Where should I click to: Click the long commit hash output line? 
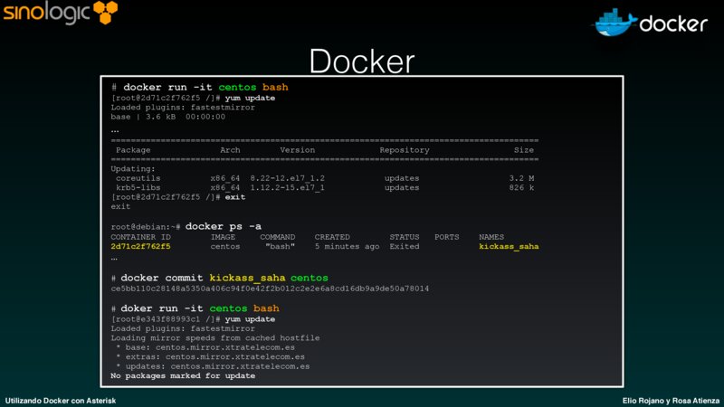pyautogui.click(x=270, y=289)
